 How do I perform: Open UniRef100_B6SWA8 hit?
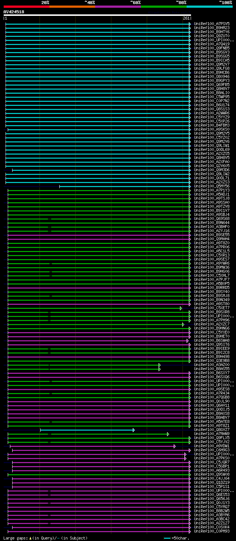coord(212,340)
